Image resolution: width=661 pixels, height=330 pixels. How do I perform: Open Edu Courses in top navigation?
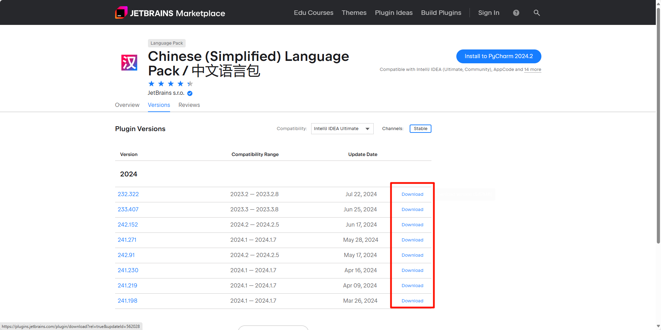[314, 13]
